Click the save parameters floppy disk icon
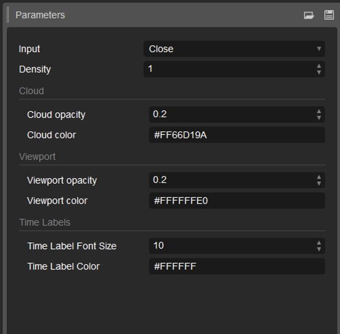Screen dimensions: 340x334 tap(329, 15)
